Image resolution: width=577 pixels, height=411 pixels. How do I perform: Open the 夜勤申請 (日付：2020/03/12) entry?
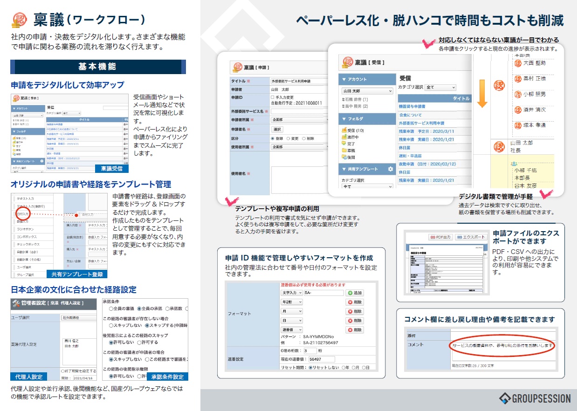click(x=427, y=164)
